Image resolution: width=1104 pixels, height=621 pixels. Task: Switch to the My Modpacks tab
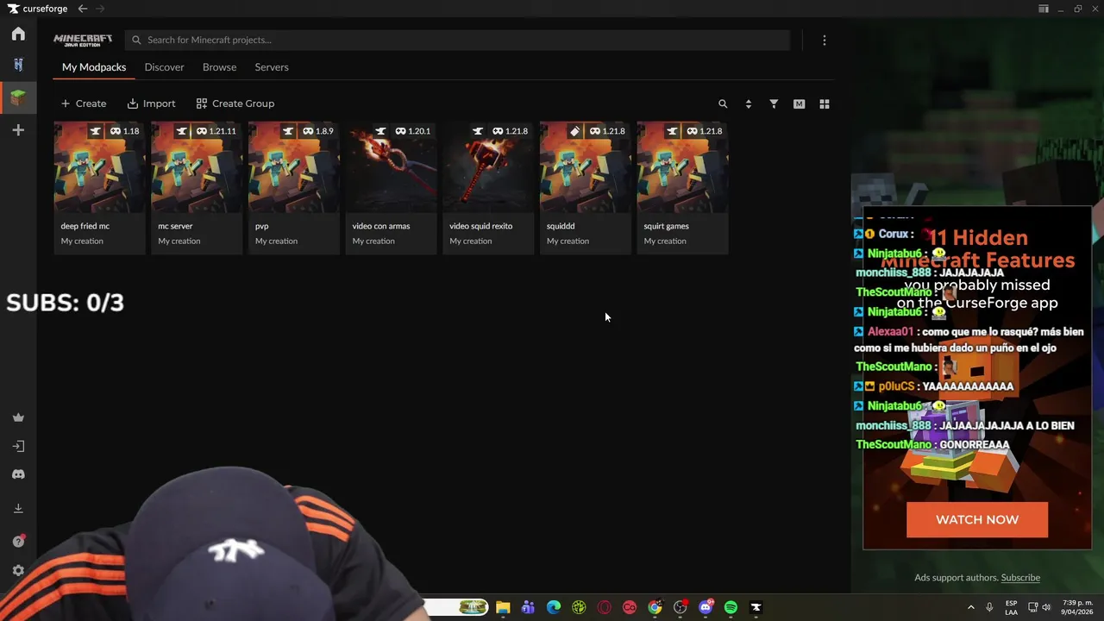pos(94,67)
